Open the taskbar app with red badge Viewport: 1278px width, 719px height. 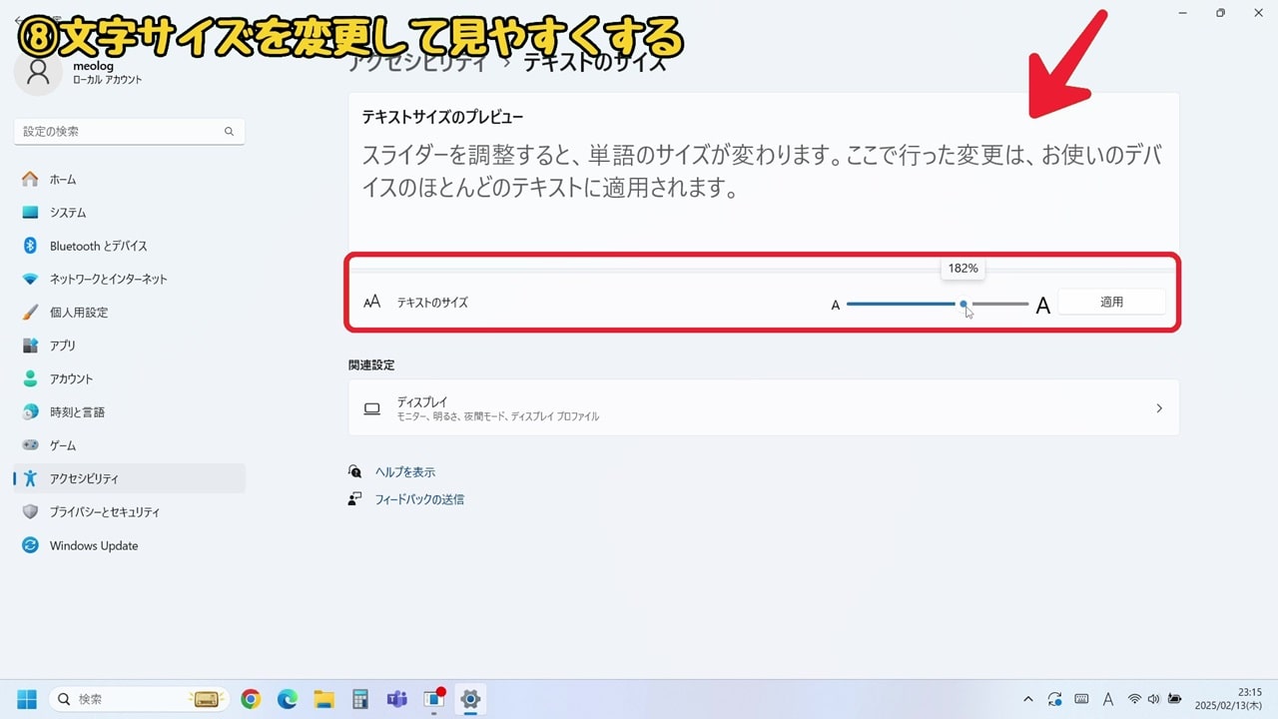point(433,699)
